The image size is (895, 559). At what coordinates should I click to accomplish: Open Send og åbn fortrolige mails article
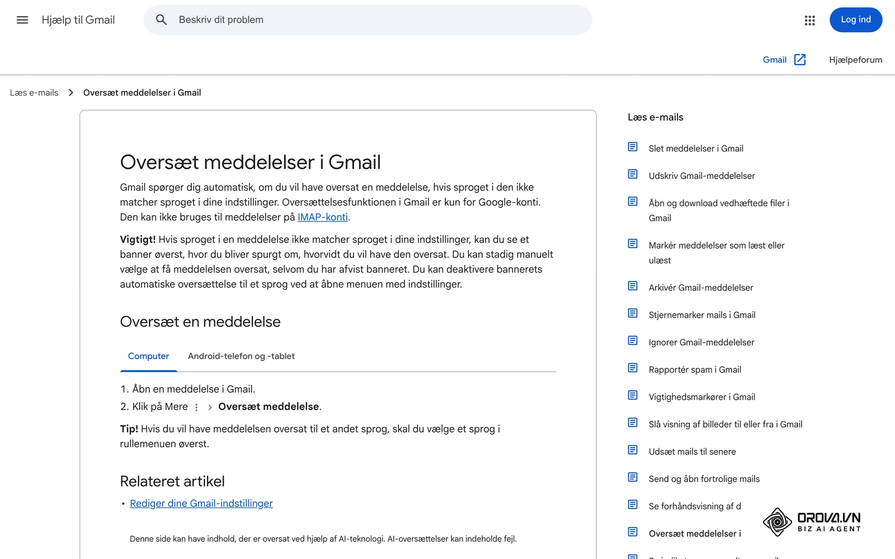coord(704,480)
